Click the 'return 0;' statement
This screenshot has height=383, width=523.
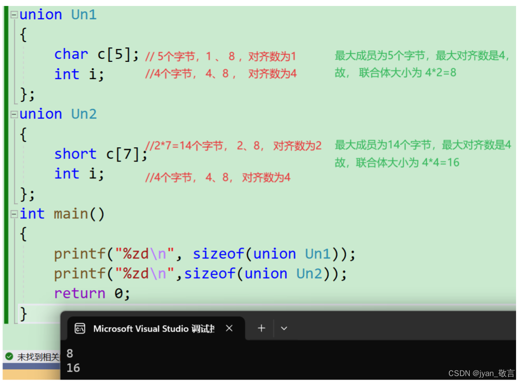point(92,294)
